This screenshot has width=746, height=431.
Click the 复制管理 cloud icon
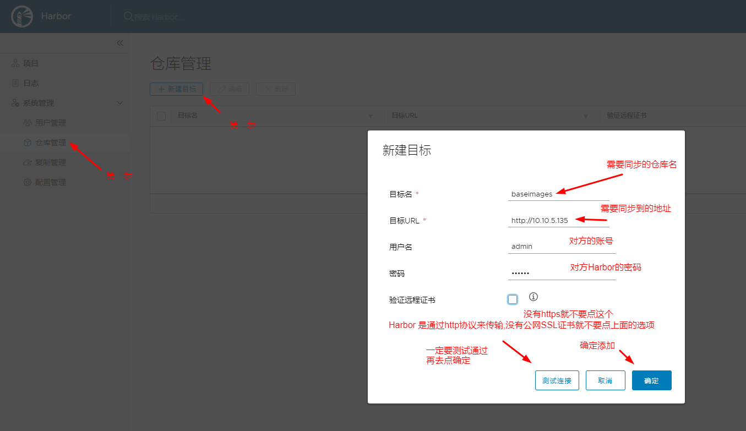pyautogui.click(x=28, y=162)
